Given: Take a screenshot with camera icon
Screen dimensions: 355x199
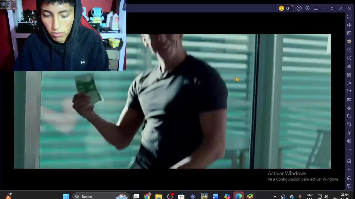Looking at the screenshot, I should pyautogui.click(x=349, y=83).
